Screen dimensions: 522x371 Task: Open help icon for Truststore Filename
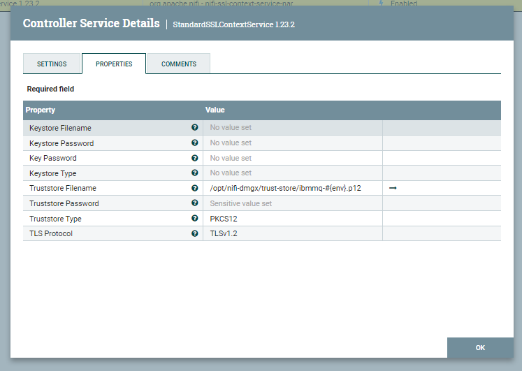[x=195, y=188]
